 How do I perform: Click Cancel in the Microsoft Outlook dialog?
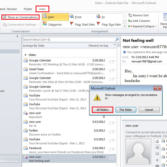[149, 110]
